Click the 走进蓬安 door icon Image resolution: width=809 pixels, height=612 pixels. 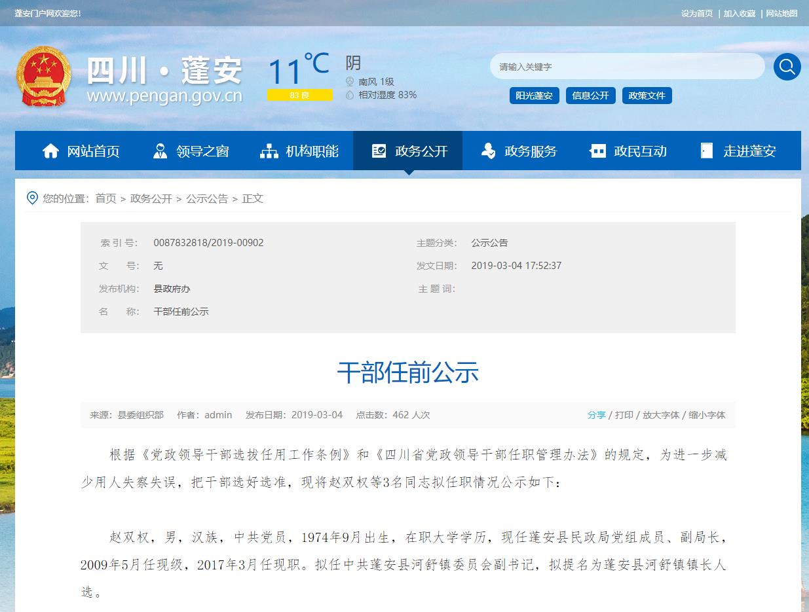706,151
